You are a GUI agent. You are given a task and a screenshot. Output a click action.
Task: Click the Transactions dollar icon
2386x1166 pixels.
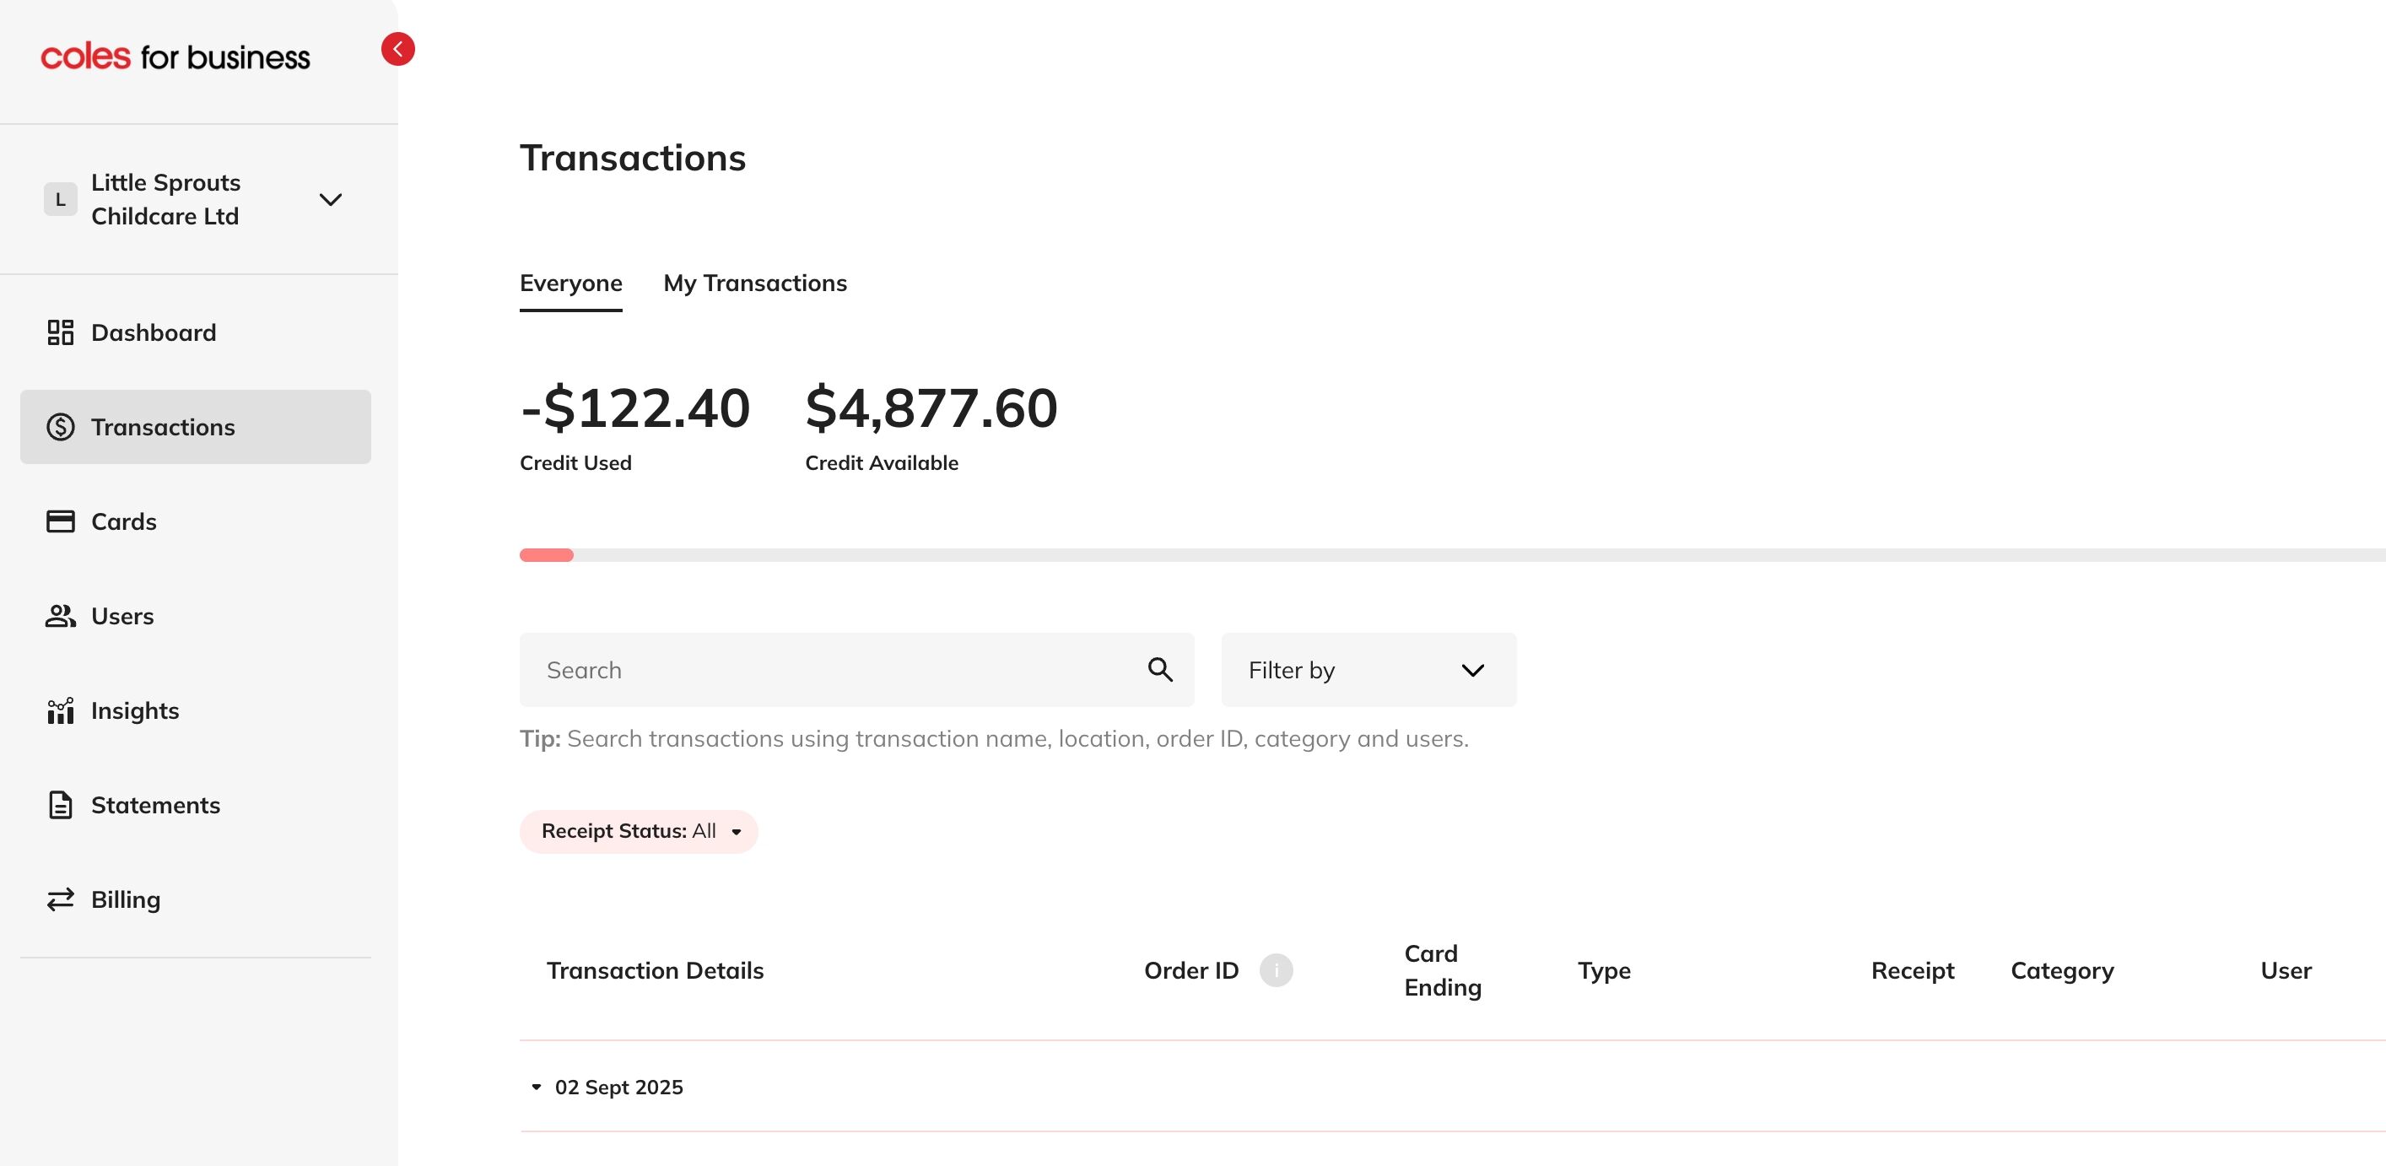click(60, 427)
